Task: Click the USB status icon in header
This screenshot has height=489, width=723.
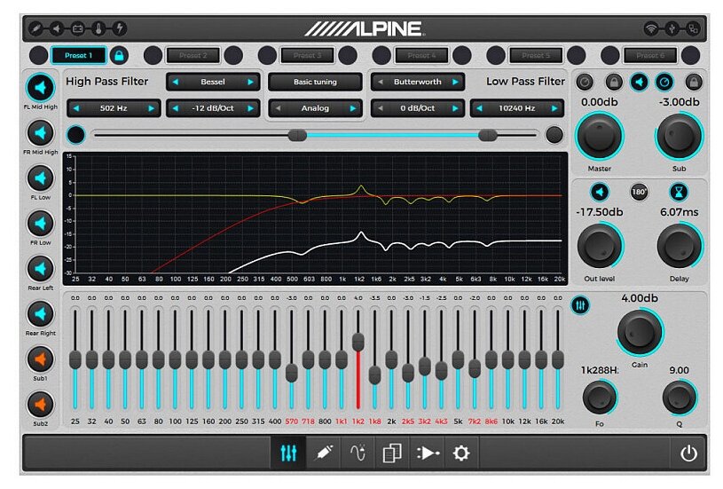Action: coord(672,28)
